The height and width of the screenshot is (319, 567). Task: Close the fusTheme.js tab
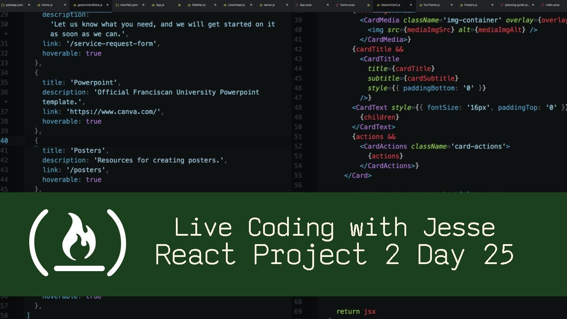pos(451,5)
